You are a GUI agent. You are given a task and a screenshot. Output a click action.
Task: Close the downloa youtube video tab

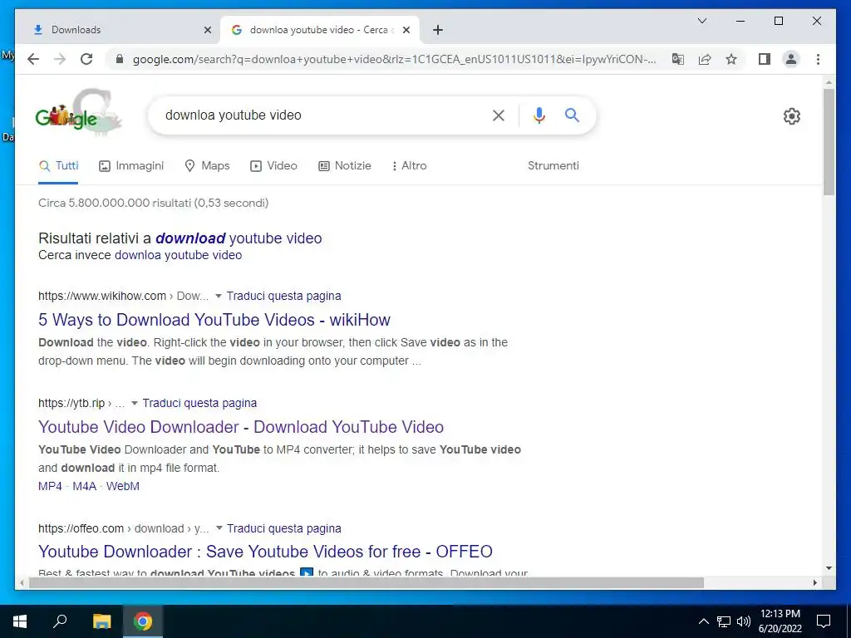point(406,30)
